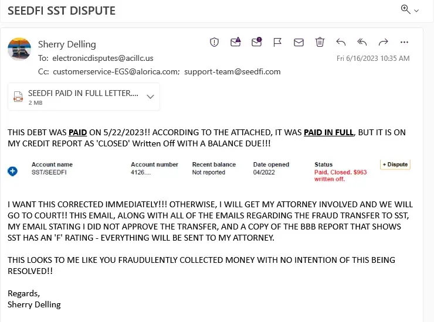
Task: Delete this email using trash icon
Action: pyautogui.click(x=320, y=42)
